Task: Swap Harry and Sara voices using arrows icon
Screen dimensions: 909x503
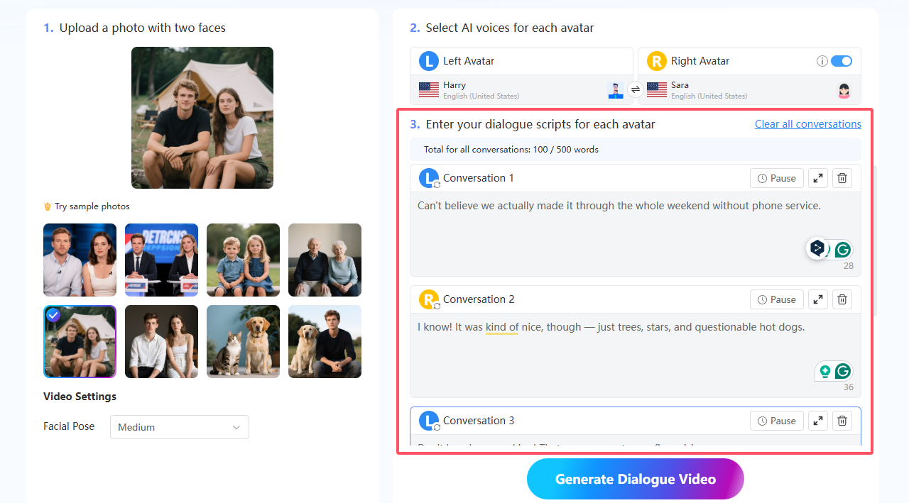Action: [636, 90]
